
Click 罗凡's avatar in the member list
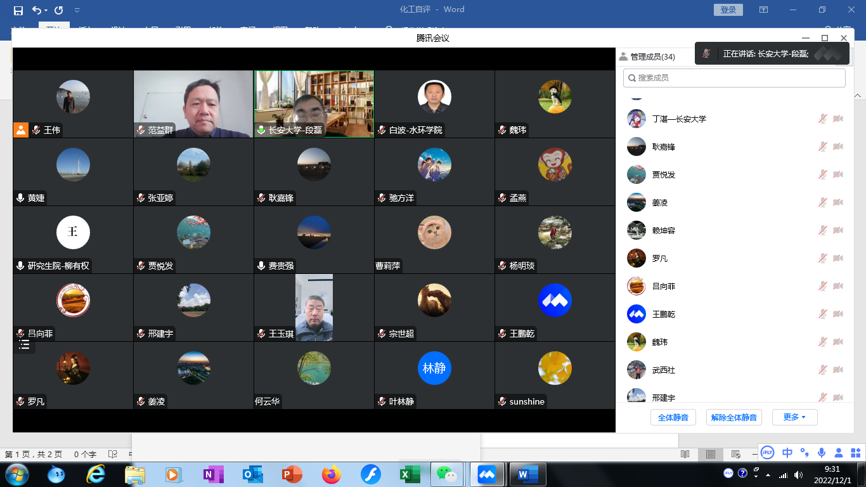[636, 258]
